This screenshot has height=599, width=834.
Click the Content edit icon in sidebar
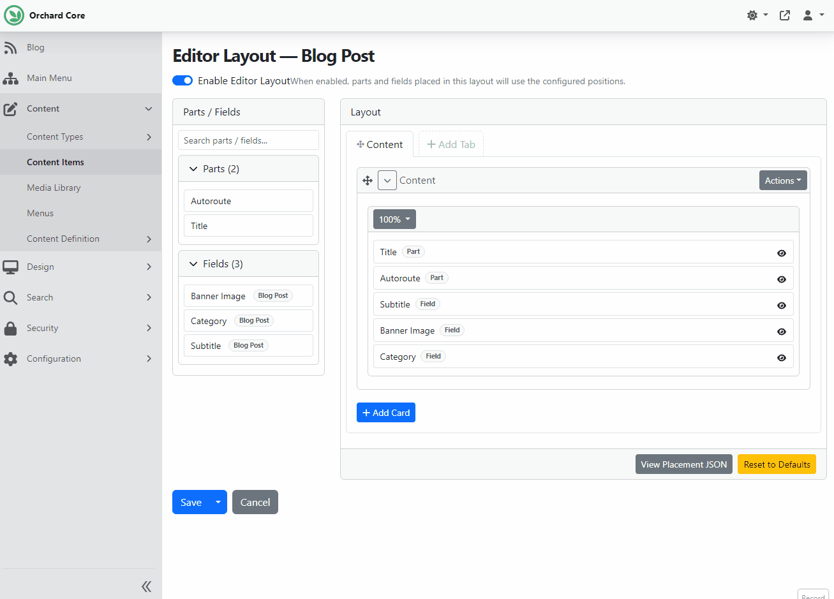(10, 109)
